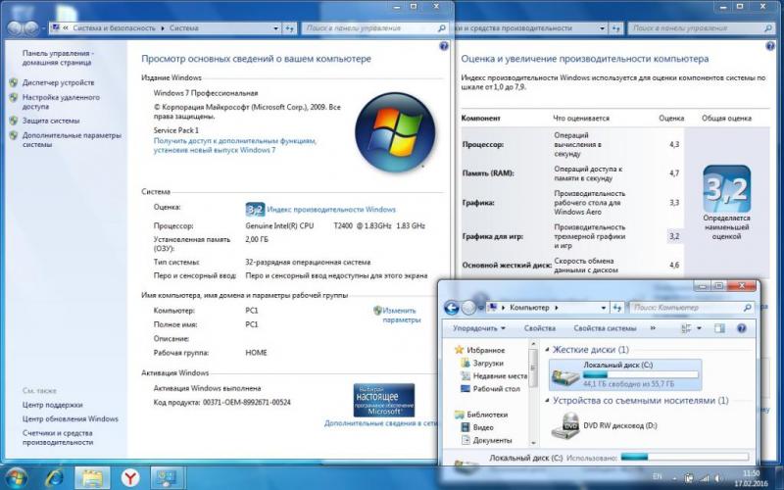The width and height of the screenshot is (784, 490).
Task: Show more toolbar commands chevron
Action: (653, 328)
